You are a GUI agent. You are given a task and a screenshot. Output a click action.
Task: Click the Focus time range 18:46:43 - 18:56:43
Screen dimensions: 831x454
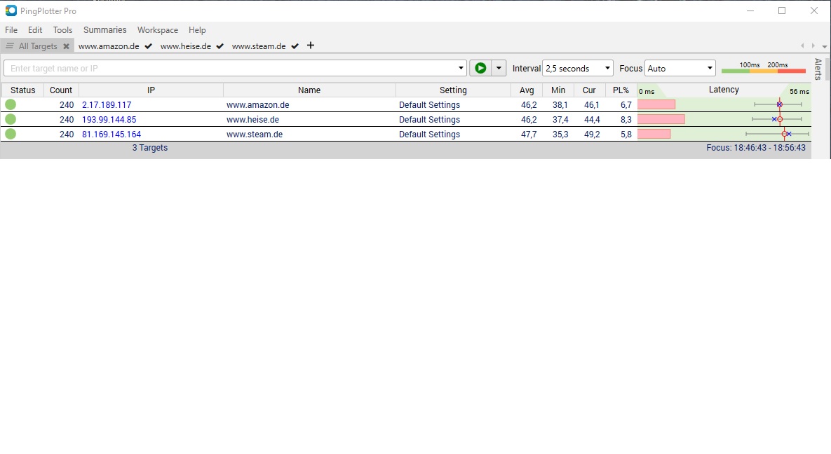coord(756,148)
